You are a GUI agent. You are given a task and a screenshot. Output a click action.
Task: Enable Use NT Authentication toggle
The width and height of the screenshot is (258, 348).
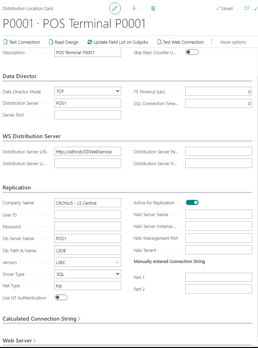[x=61, y=297]
